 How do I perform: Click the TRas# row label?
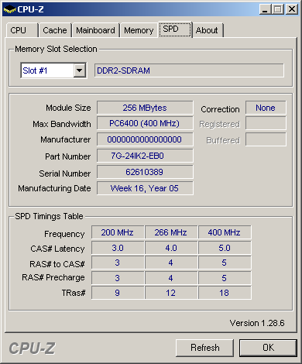tap(74, 293)
